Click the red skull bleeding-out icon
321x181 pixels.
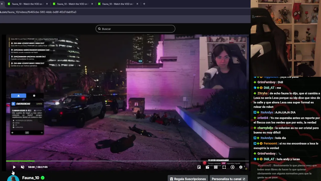[204, 163]
